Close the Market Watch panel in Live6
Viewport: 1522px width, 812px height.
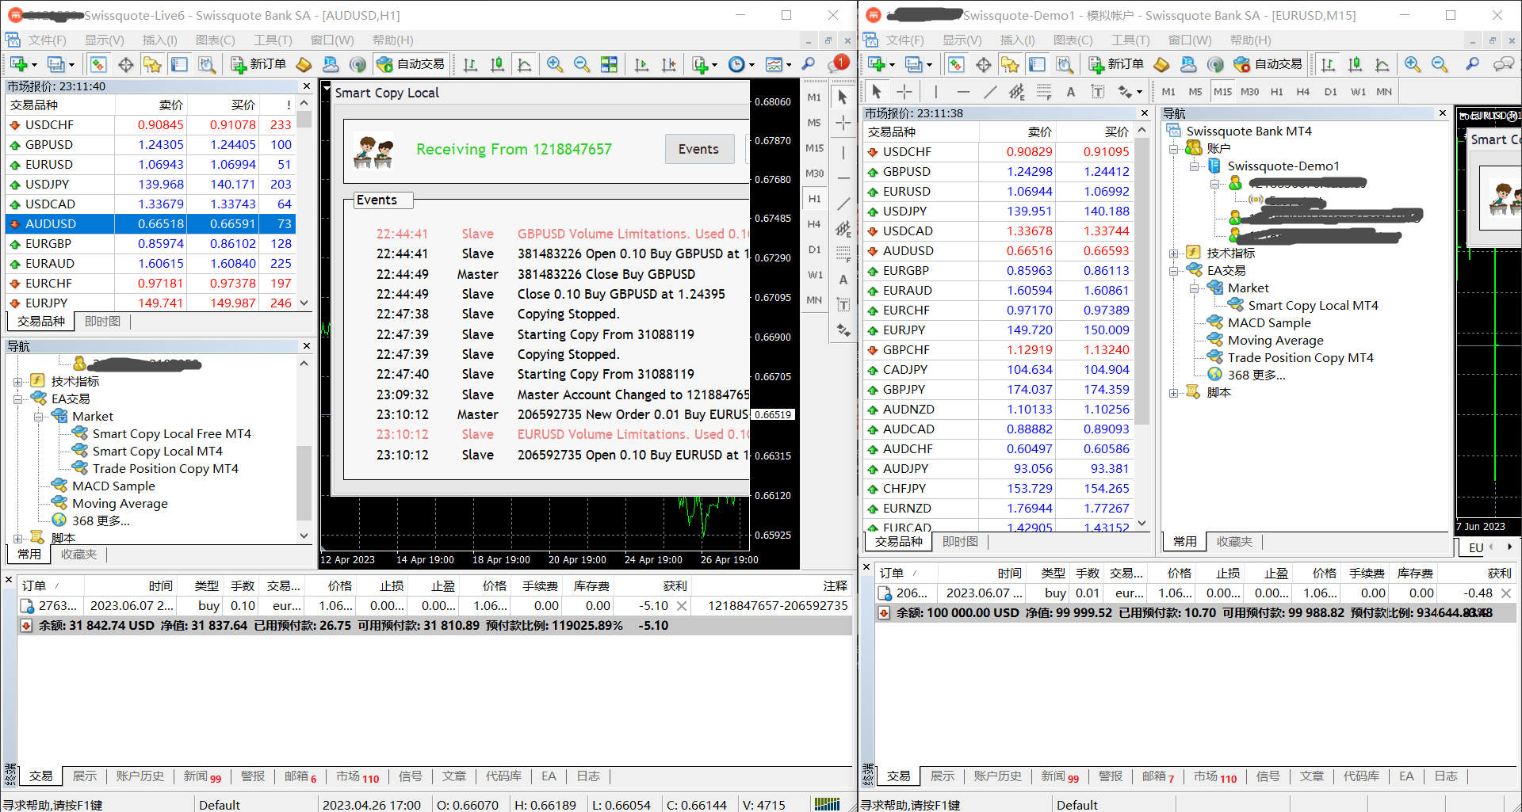click(x=307, y=86)
